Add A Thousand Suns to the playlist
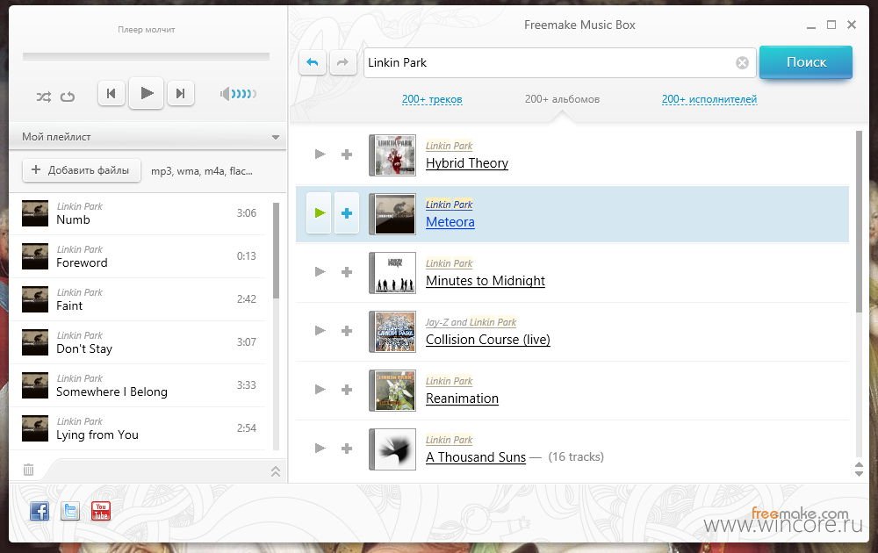The height and width of the screenshot is (553, 878). tap(347, 449)
